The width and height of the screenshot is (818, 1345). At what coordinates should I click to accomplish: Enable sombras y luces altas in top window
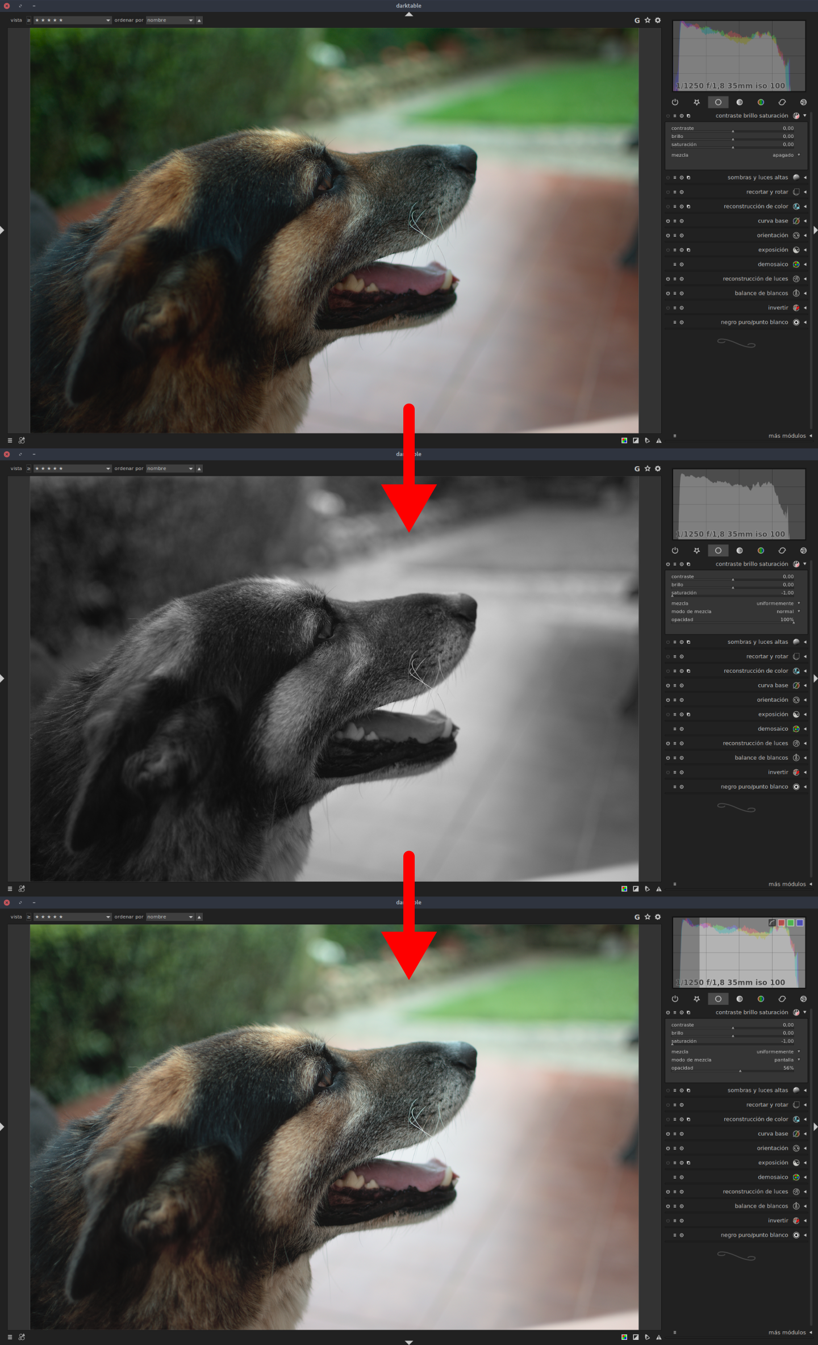pos(668,178)
